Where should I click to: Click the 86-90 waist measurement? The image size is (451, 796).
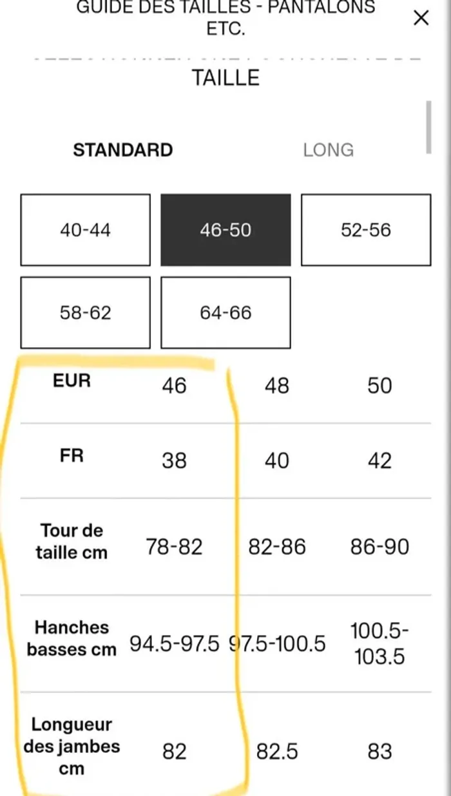pyautogui.click(x=379, y=547)
